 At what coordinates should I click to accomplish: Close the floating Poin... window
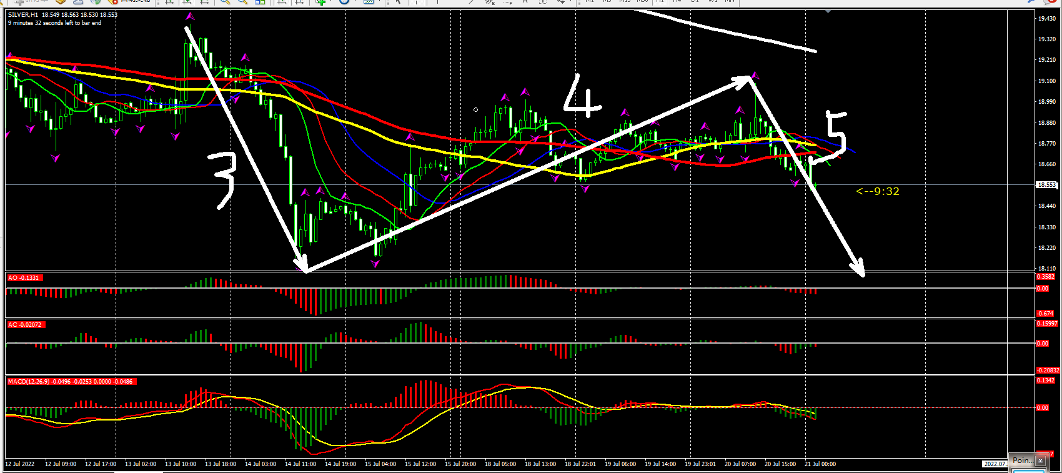tap(1040, 461)
